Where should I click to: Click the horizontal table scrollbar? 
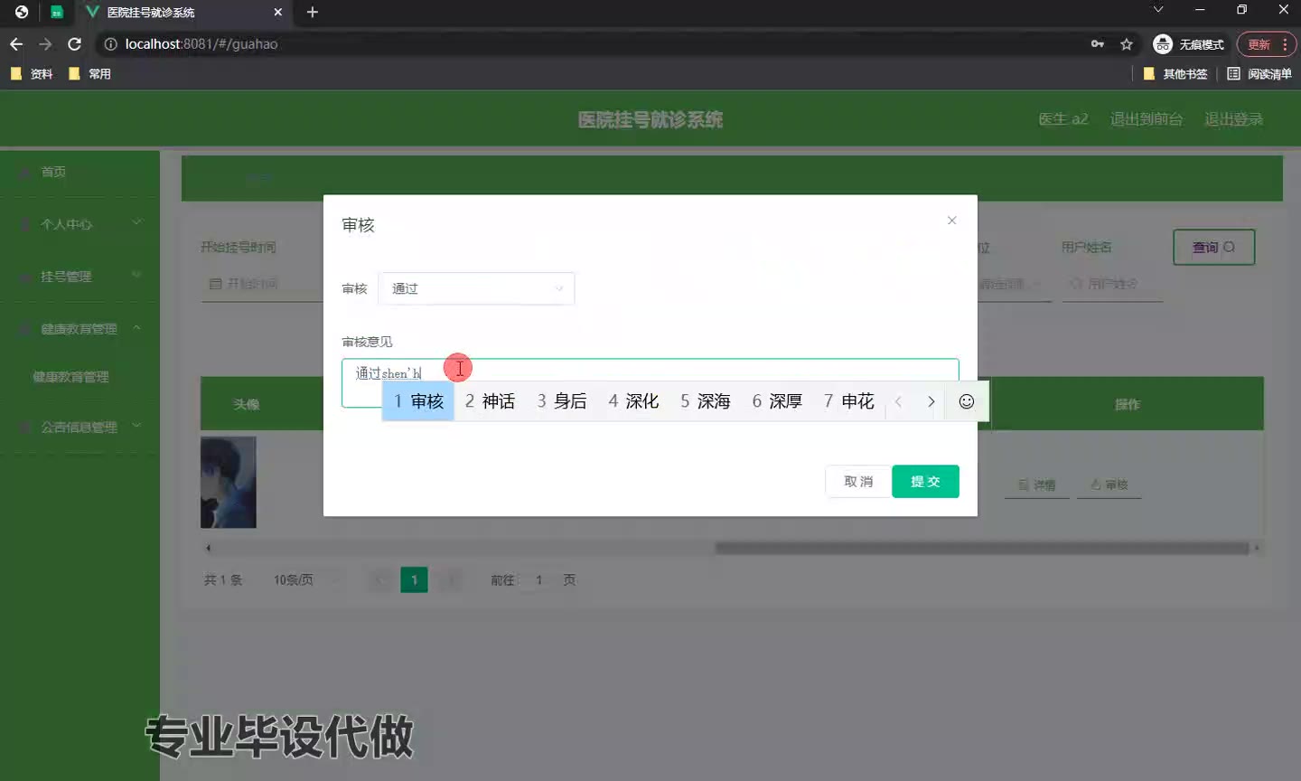(982, 548)
